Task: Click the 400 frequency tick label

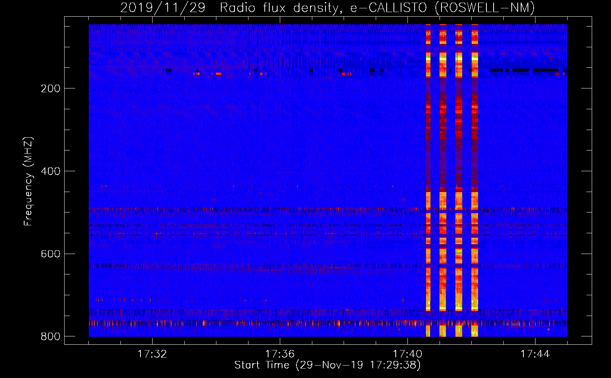Action: click(x=51, y=171)
